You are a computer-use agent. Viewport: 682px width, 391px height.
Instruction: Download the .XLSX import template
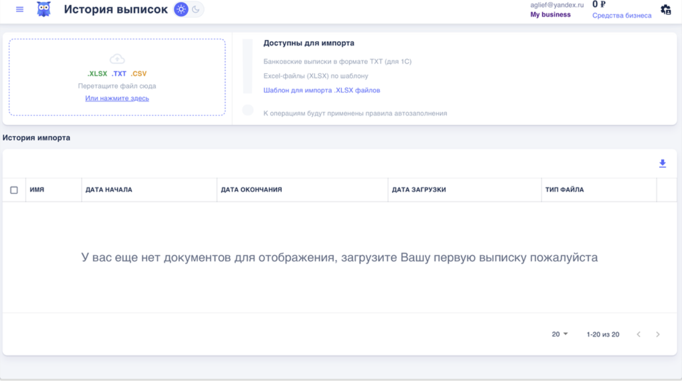321,90
